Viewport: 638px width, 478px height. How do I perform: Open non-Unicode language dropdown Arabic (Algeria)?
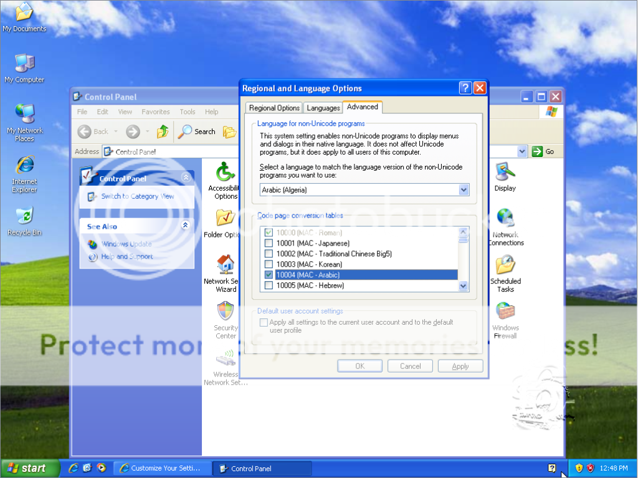[x=464, y=189]
